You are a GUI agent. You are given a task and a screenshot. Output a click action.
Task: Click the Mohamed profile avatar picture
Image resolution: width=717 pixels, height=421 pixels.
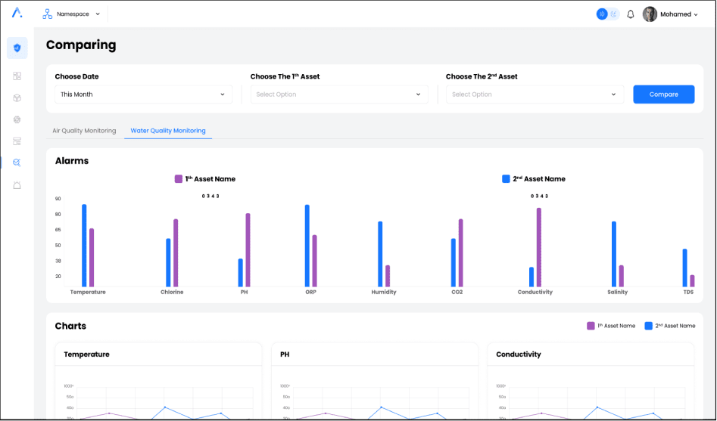point(650,14)
